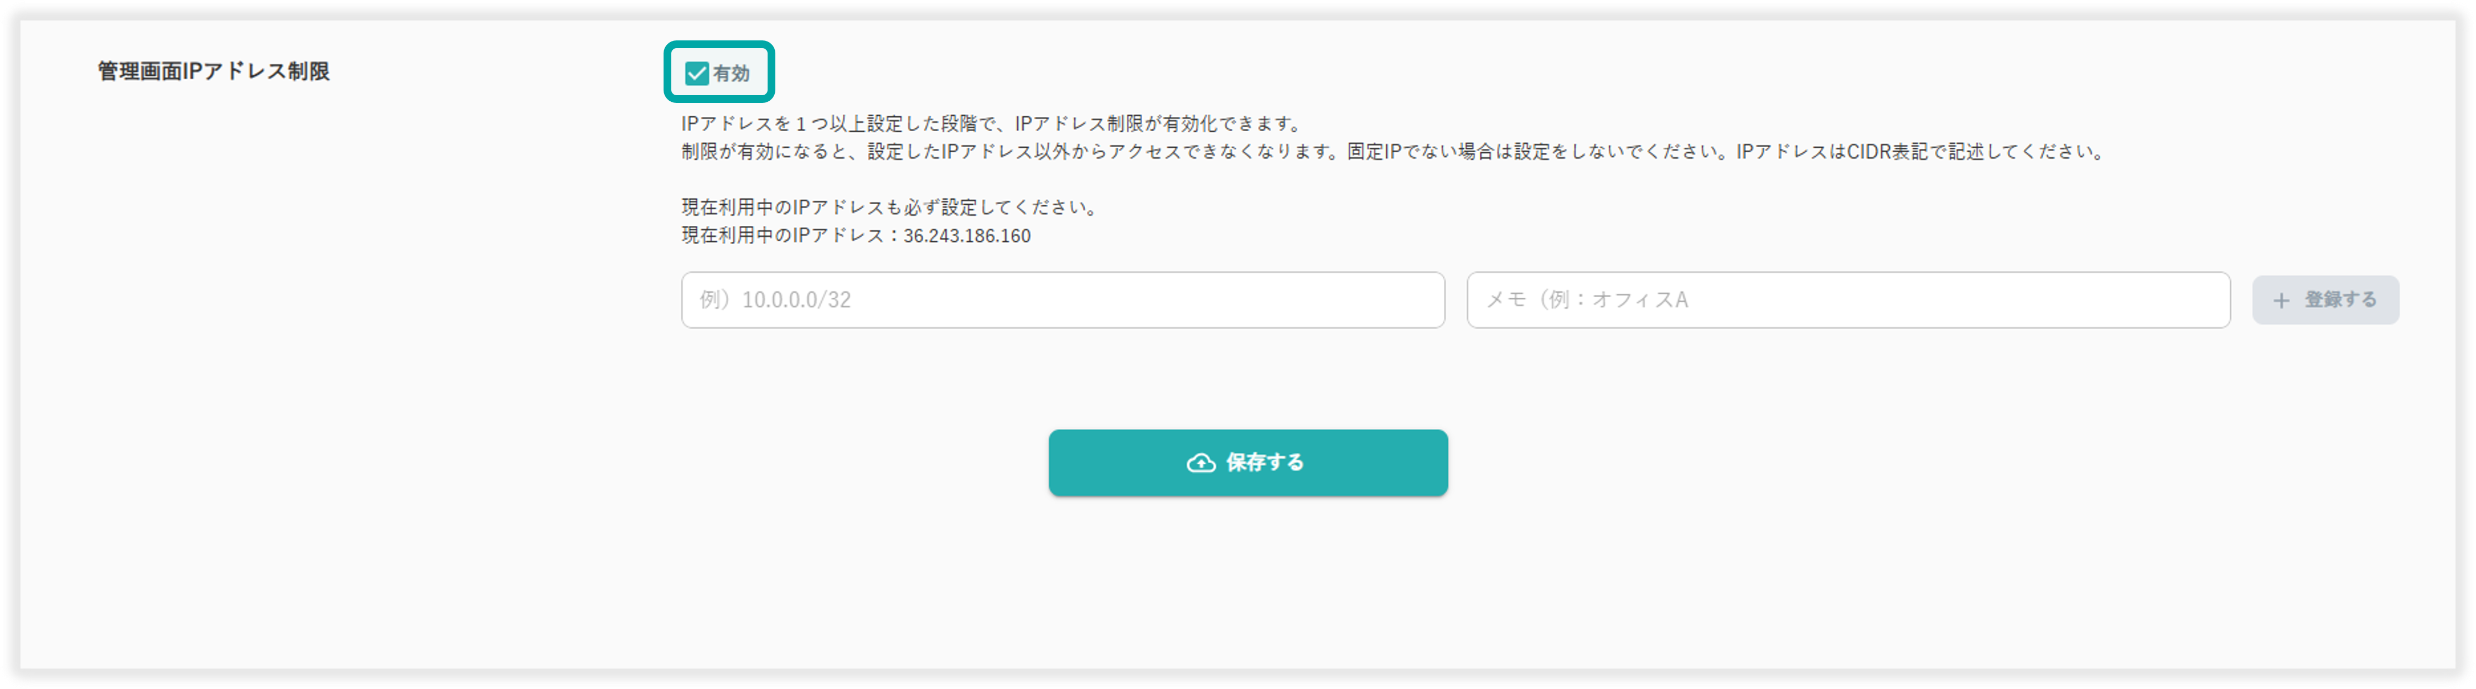
Task: Click the 制限が有効になると sentence
Action: coord(1009,152)
